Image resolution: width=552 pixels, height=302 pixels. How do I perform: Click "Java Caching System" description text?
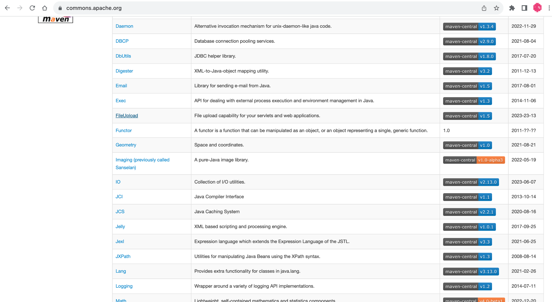pyautogui.click(x=217, y=212)
